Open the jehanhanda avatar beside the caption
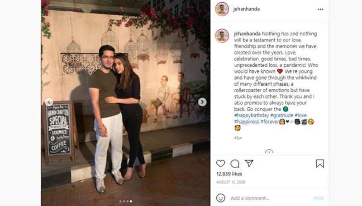 (x=222, y=36)
